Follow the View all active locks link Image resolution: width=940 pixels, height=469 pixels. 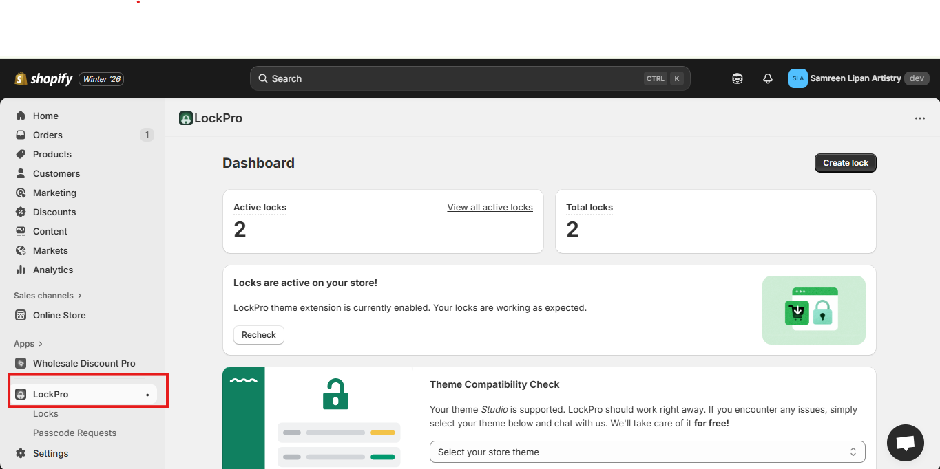tap(490, 207)
